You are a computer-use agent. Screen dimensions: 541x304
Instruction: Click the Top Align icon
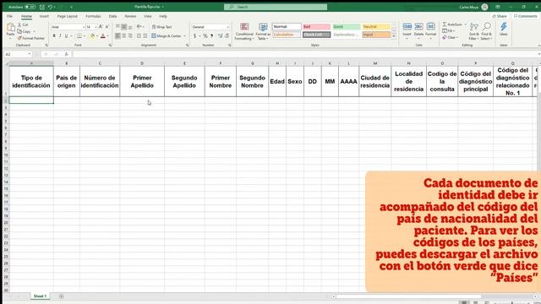tap(117, 26)
